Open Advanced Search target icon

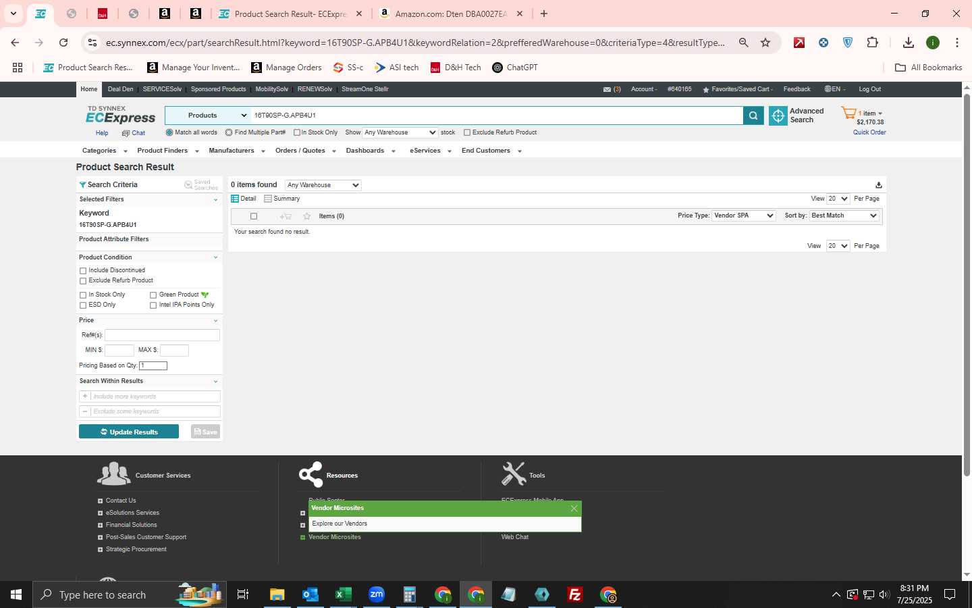(x=778, y=116)
